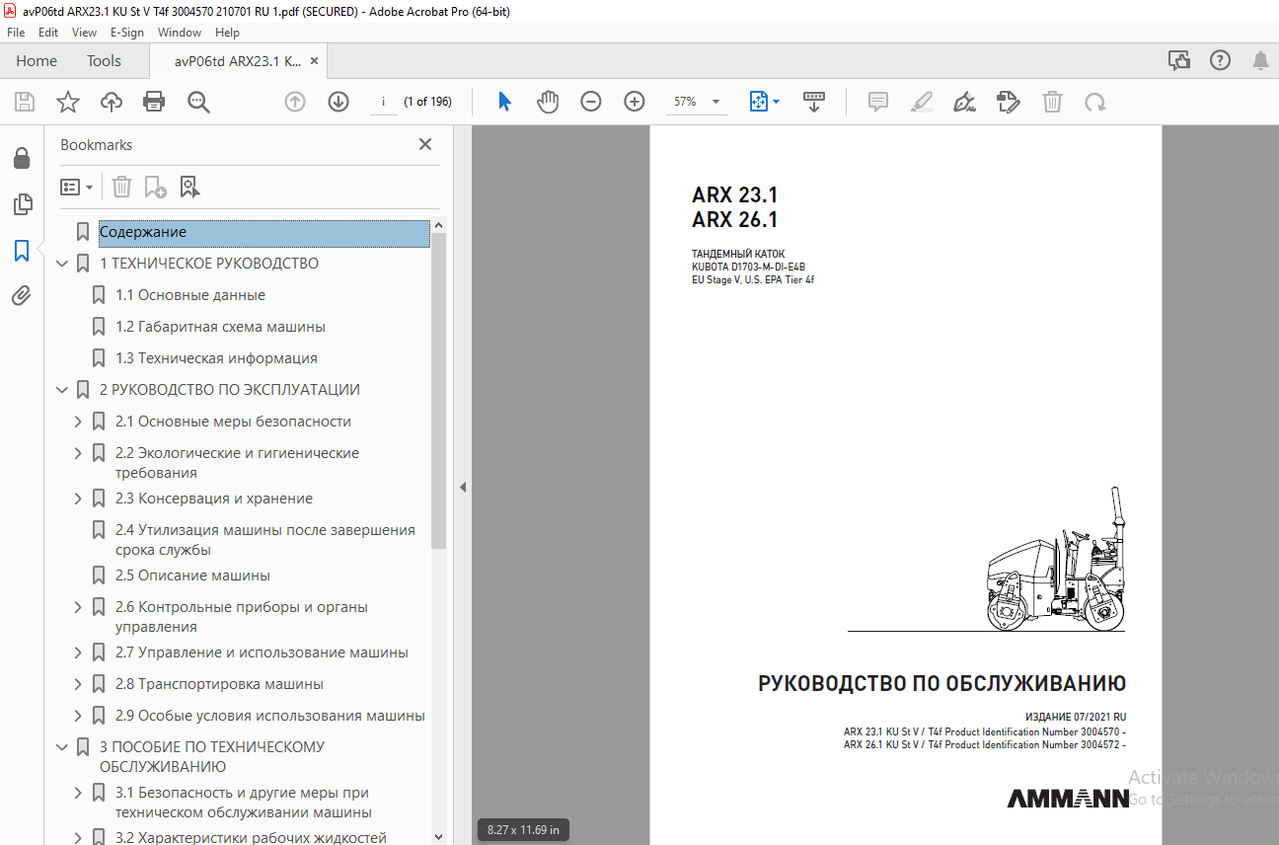Open bookmark 1.1 Основные данные
The height and width of the screenshot is (845, 1279).
[190, 295]
